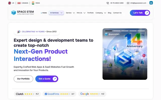This screenshot has height=100, width=161.
Task: Click the arrow icon in Let's Talk
Action: pyautogui.click(x=147, y=13)
